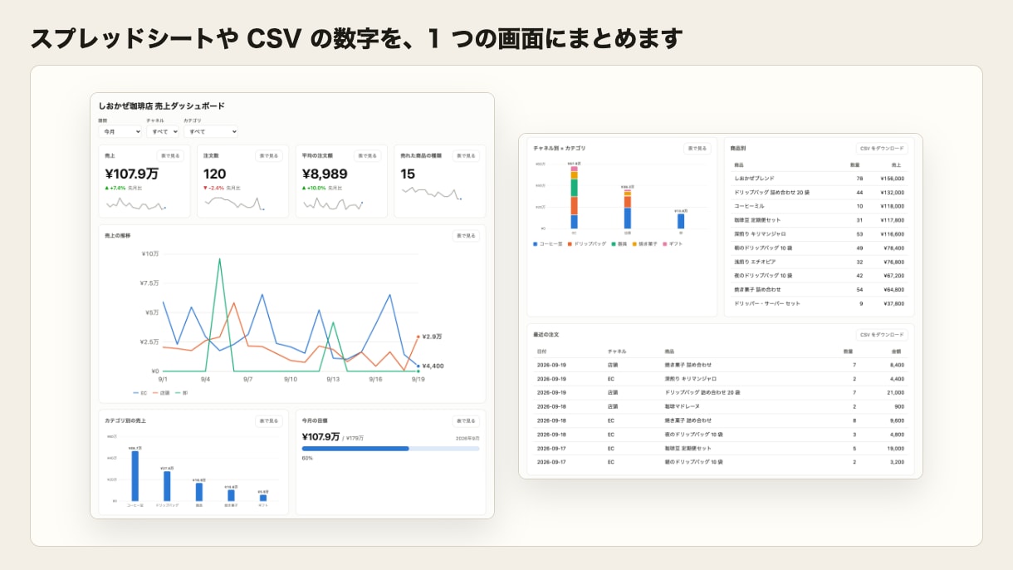1013x570 pixels.
Task: Click the ¥8,989 average order value
Action: pyautogui.click(x=325, y=174)
